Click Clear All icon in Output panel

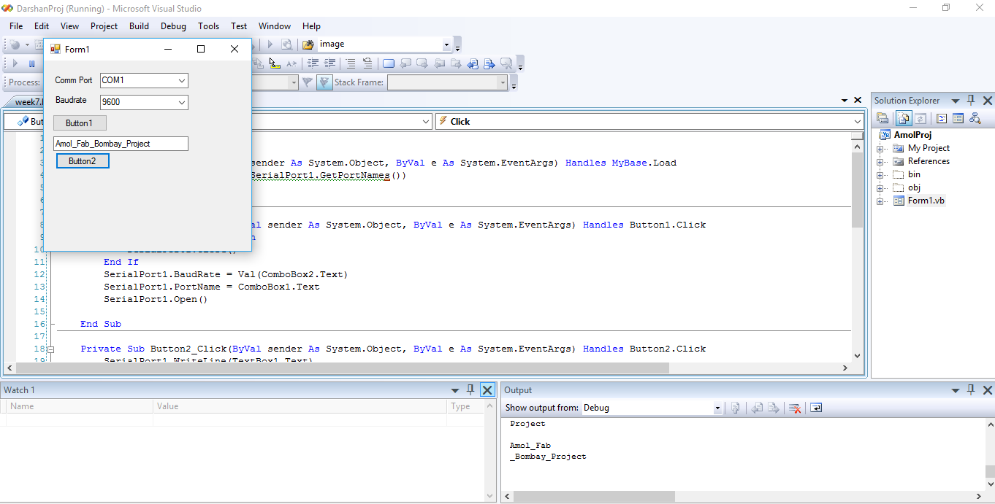pos(794,408)
